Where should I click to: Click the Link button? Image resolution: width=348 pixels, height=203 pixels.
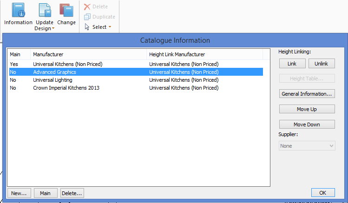(292, 64)
